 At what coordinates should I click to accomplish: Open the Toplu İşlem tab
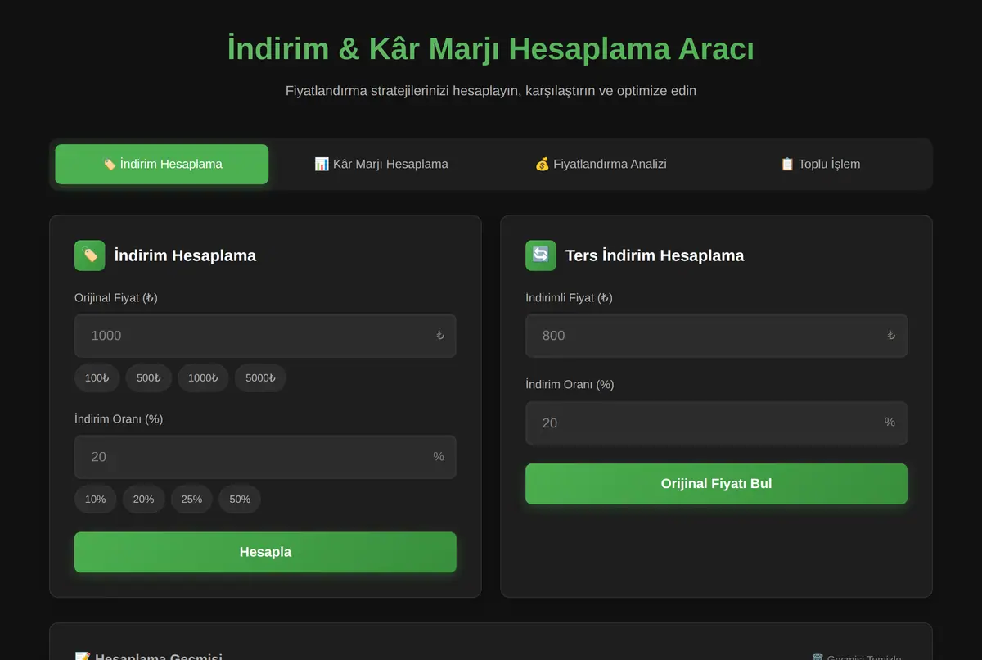coord(820,164)
